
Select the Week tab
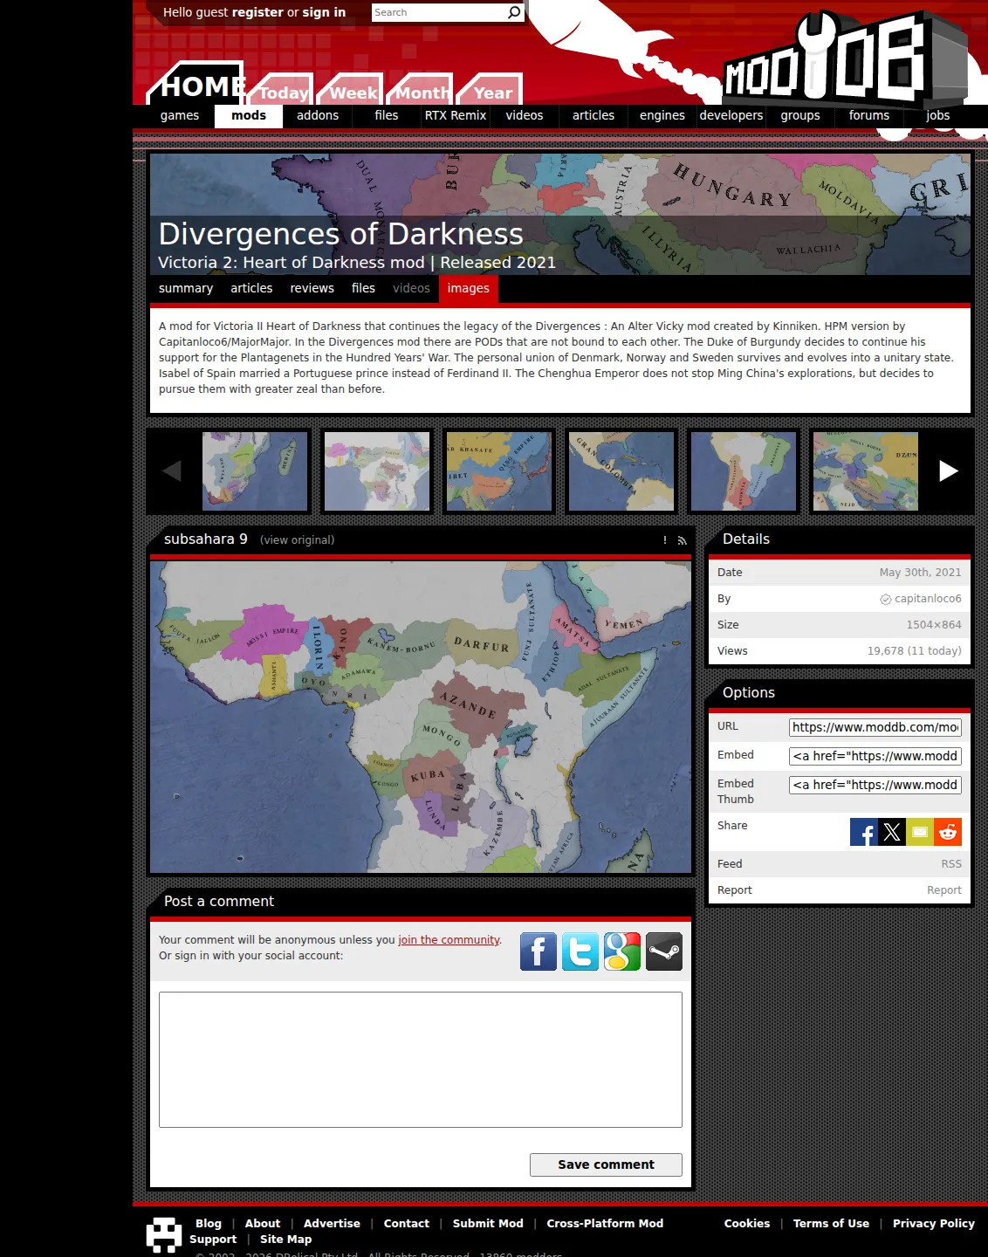[x=353, y=91]
